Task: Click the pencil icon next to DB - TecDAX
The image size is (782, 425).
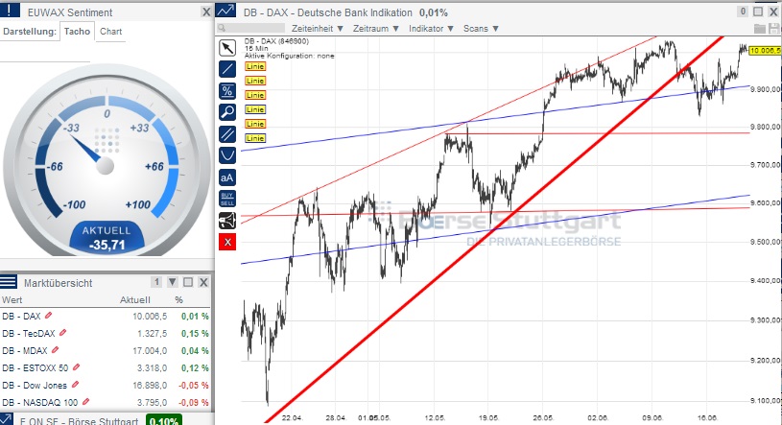Action: [62, 332]
